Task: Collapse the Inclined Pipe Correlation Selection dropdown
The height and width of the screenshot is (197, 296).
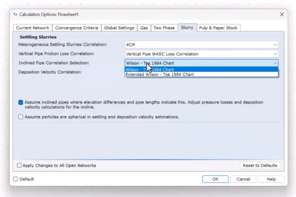Action: pyautogui.click(x=275, y=63)
